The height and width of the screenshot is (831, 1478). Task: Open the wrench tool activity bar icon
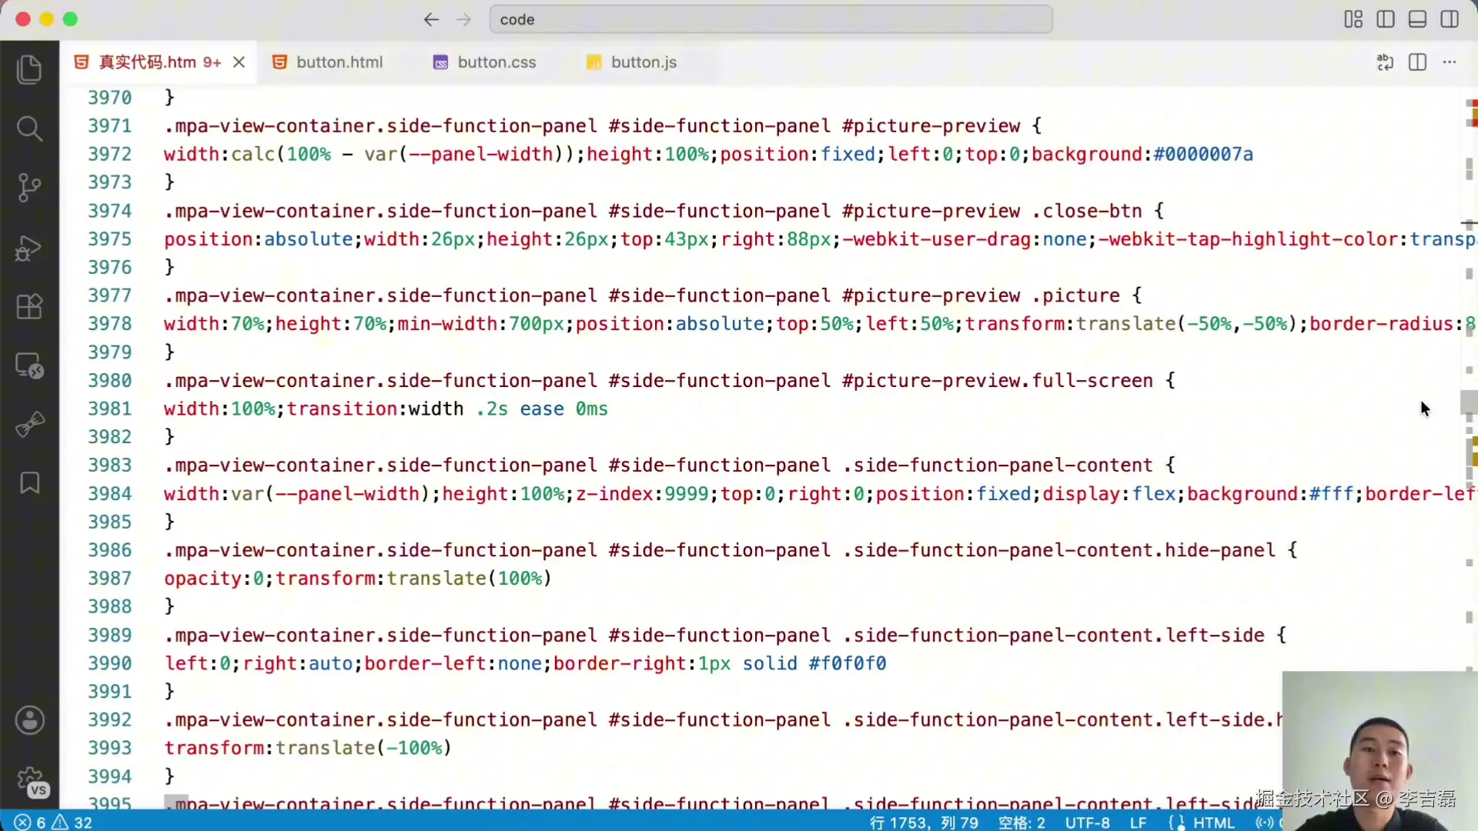pyautogui.click(x=29, y=424)
